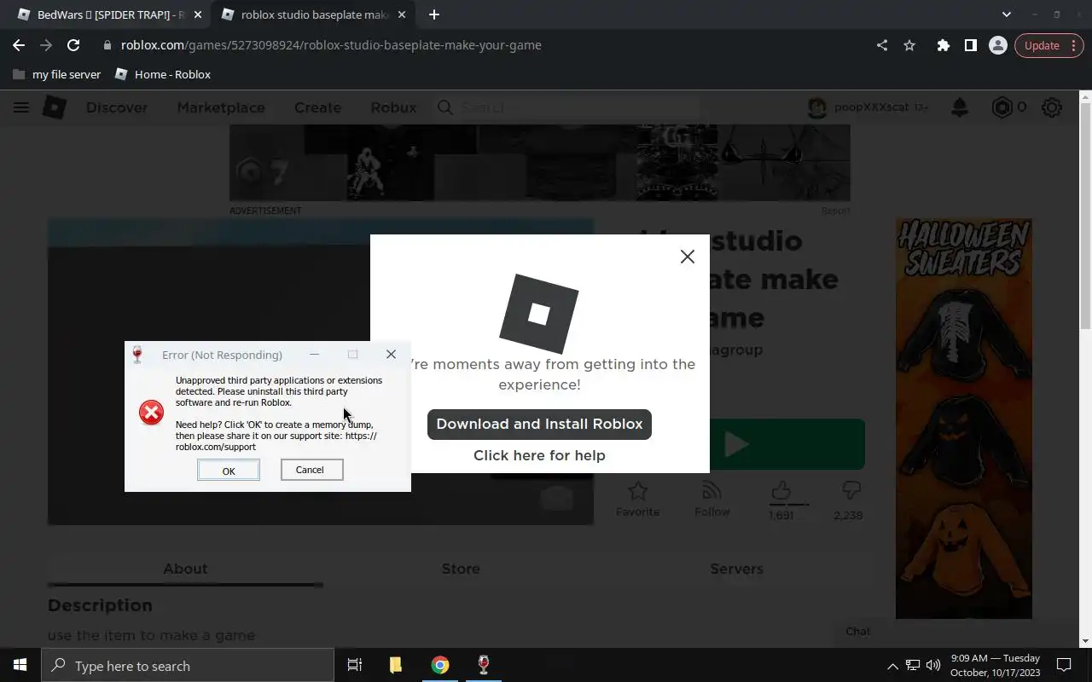
Task: Click the Robux balance icon
Action: 1002,107
